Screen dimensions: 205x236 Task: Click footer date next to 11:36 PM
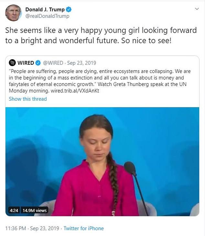[x=45, y=228]
